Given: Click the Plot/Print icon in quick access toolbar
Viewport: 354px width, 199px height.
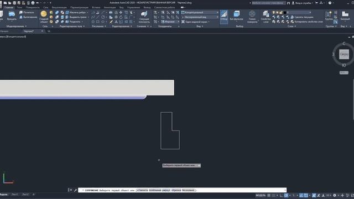Looking at the screenshot, I should click(33, 3).
